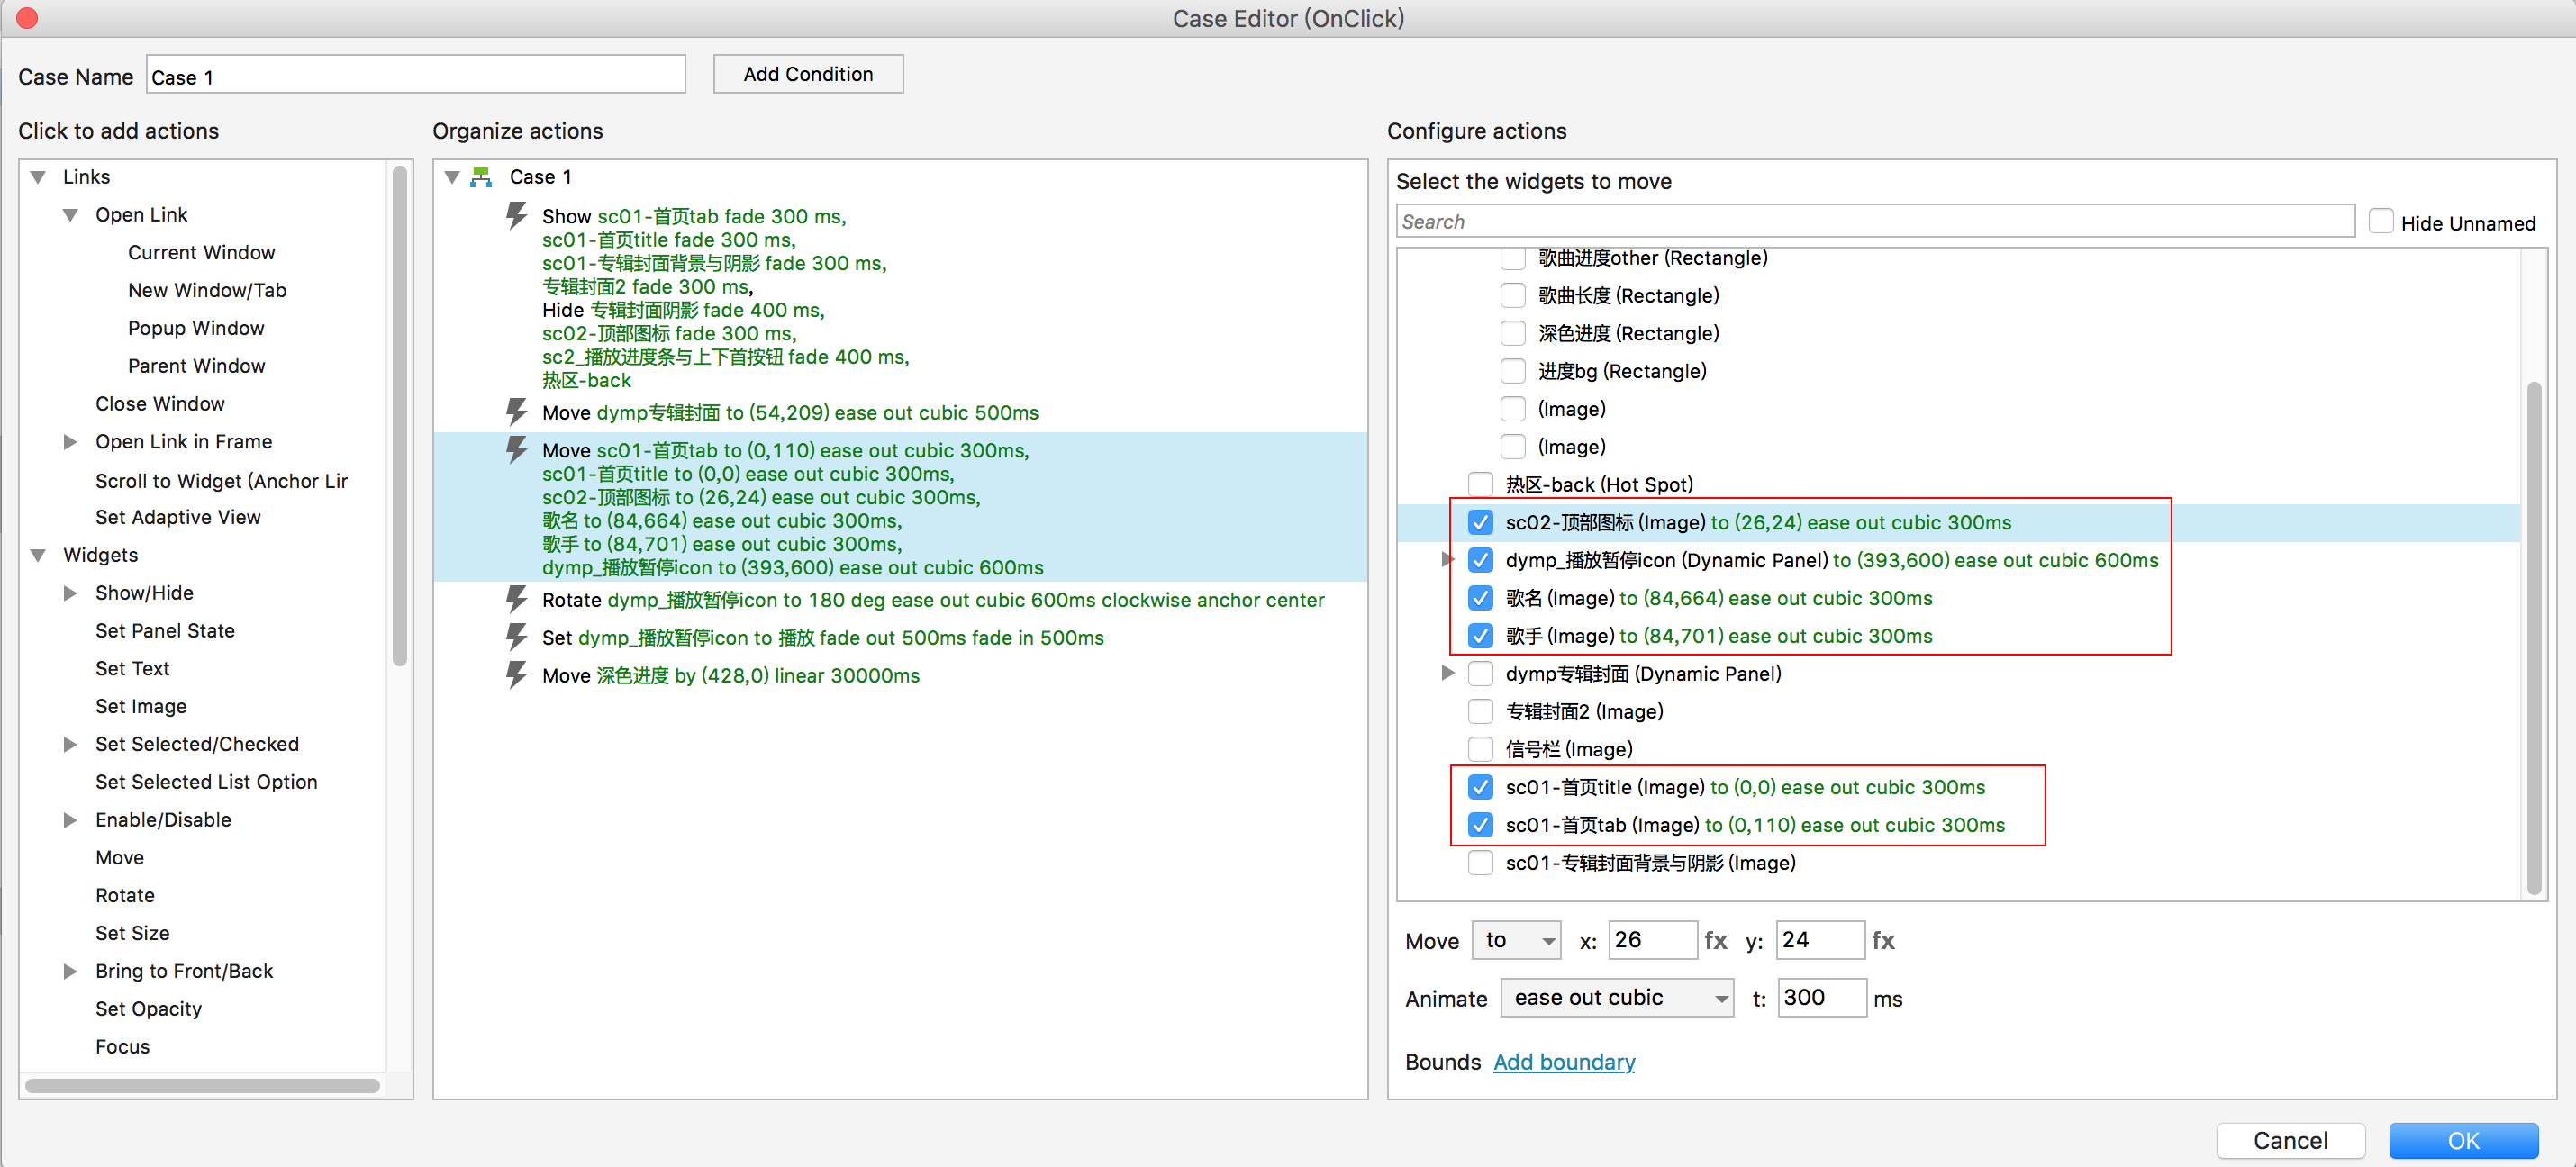Click the fx icon beside the x value field

(x=1715, y=940)
